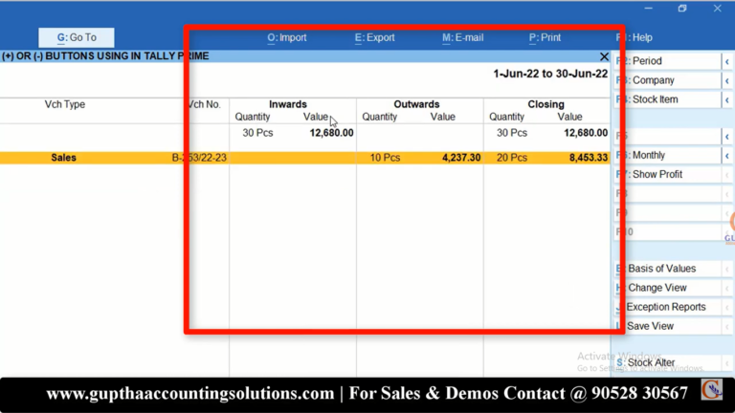The width and height of the screenshot is (735, 413).
Task: Expand arrow beside Monthly button
Action: pyautogui.click(x=727, y=156)
